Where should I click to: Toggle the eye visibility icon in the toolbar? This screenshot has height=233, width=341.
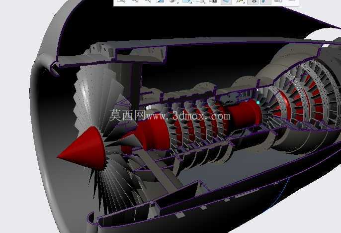point(253,1)
